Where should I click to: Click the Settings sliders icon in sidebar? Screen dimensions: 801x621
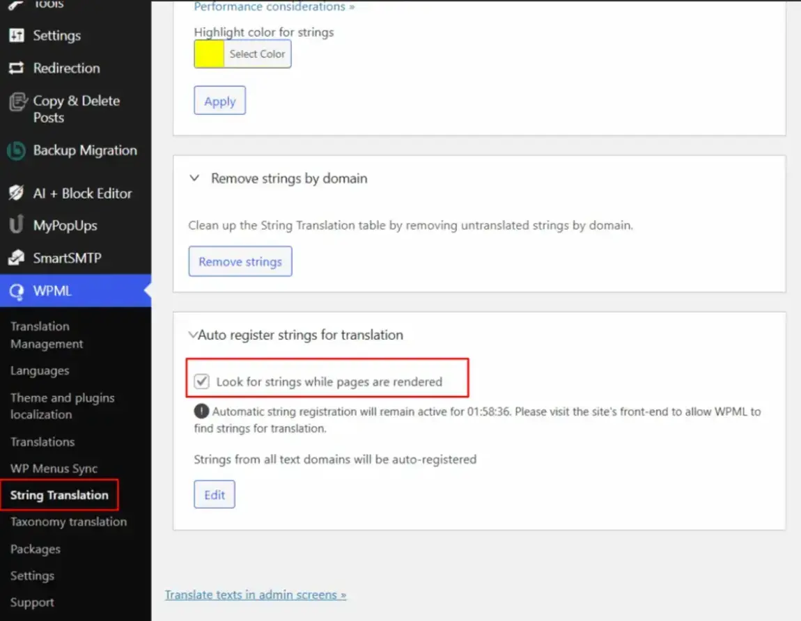tap(16, 36)
